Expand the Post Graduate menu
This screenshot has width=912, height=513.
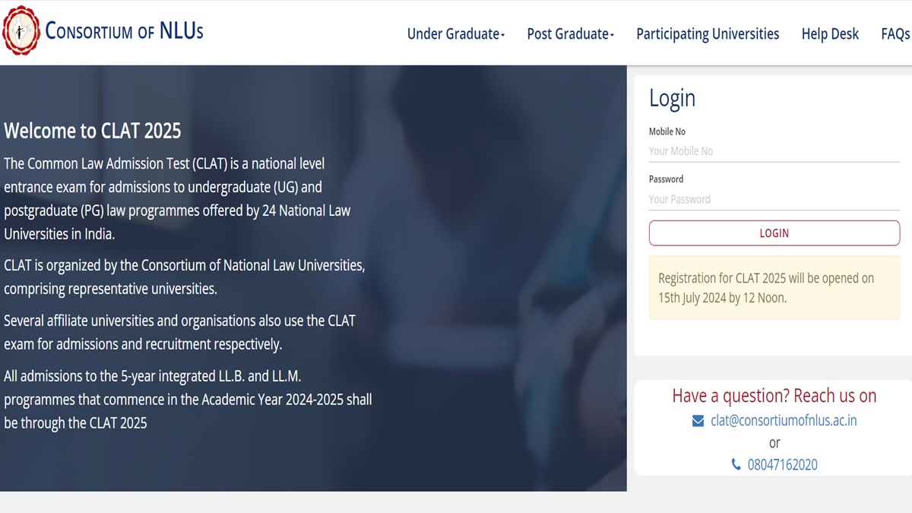coord(568,33)
